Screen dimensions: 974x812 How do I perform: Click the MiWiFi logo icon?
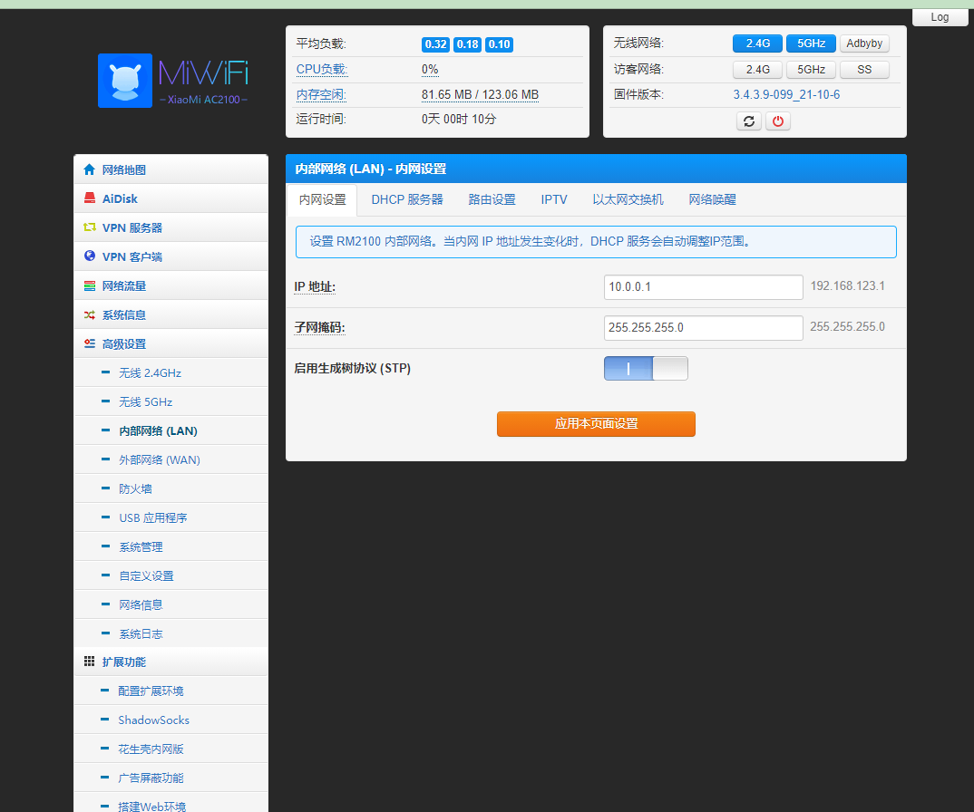125,81
